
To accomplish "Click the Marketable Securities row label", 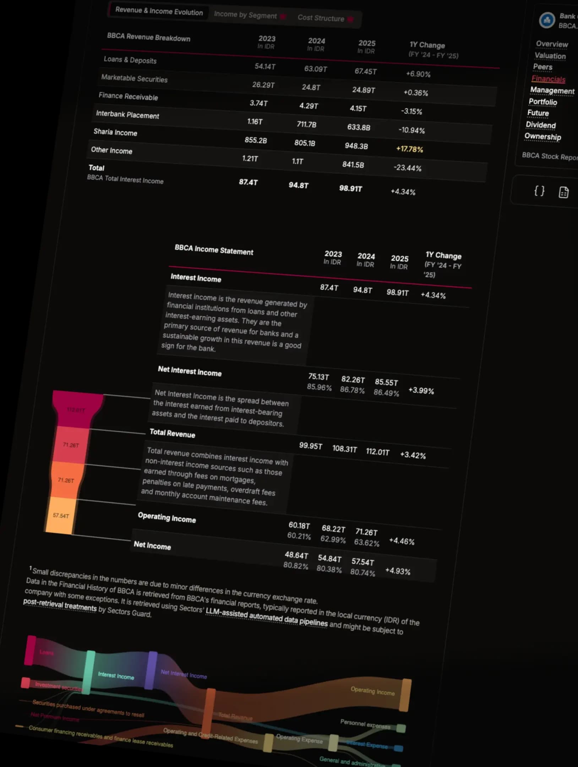I will pyautogui.click(x=134, y=78).
